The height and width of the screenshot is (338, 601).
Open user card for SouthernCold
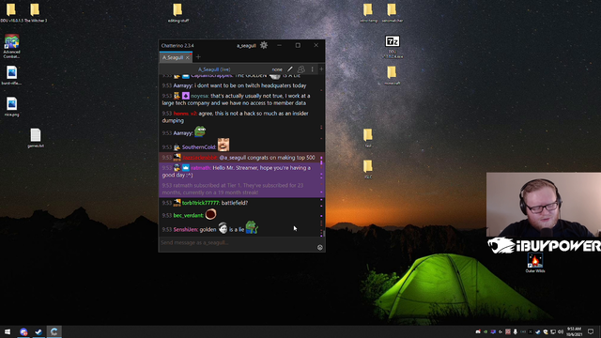coord(198,147)
